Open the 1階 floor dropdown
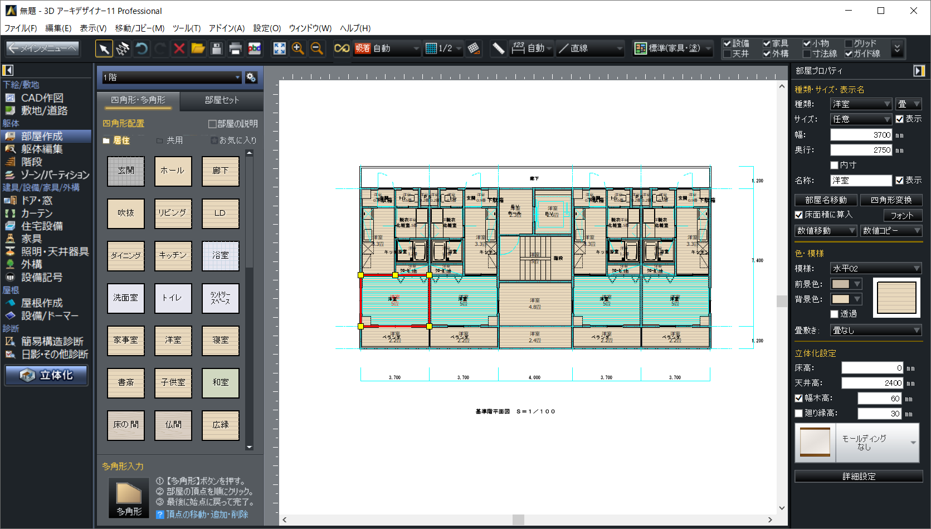Screen dimensions: 931x529 [171, 77]
